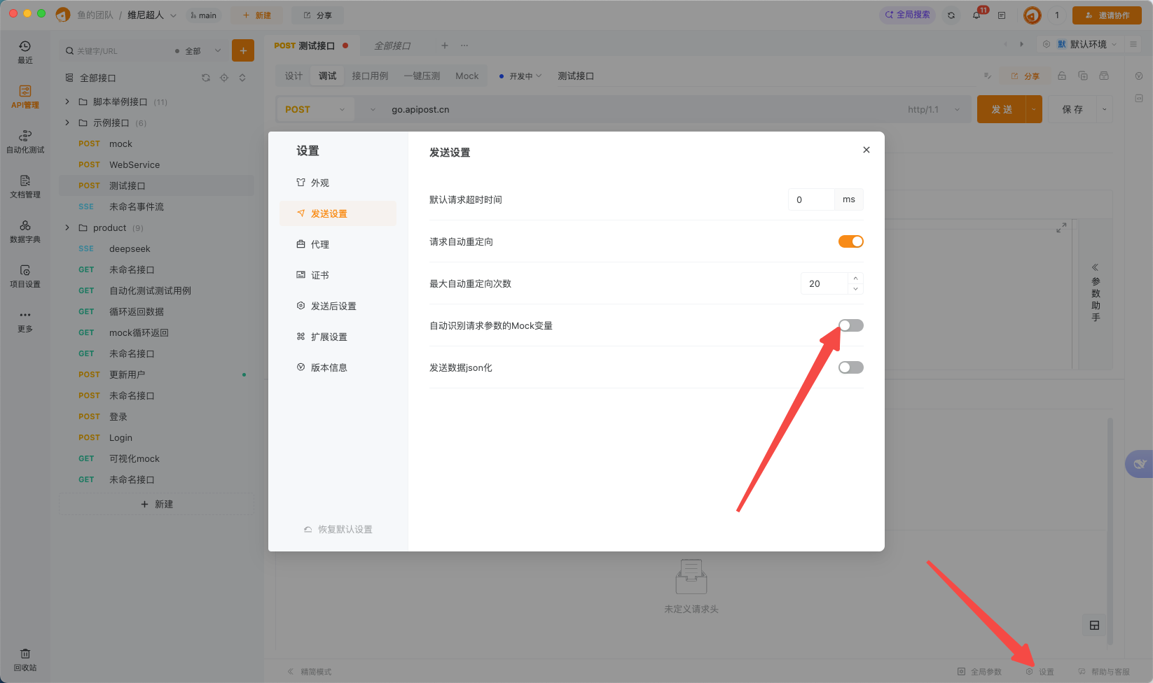This screenshot has width=1153, height=683.
Task: Click the sync refresh icon next to 全局搜索
Action: click(951, 15)
